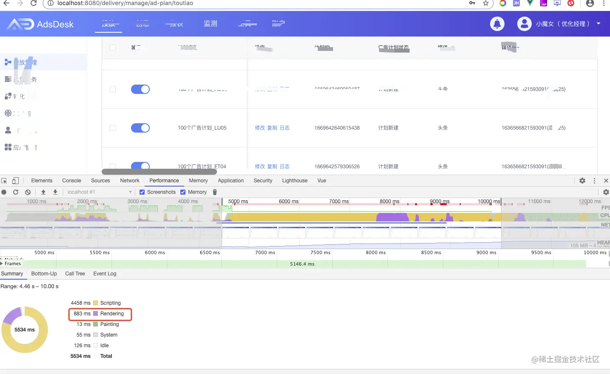The image size is (610, 374).
Task: Activate the DevTools inspect element picker
Action: point(4,181)
